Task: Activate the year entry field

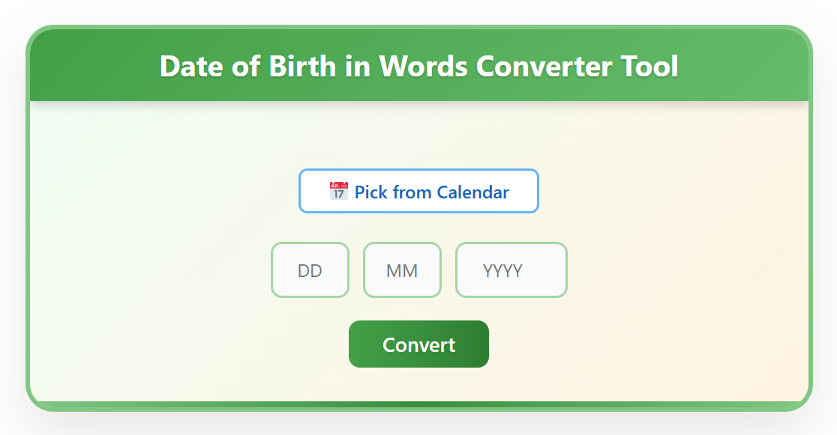Action: pos(511,270)
